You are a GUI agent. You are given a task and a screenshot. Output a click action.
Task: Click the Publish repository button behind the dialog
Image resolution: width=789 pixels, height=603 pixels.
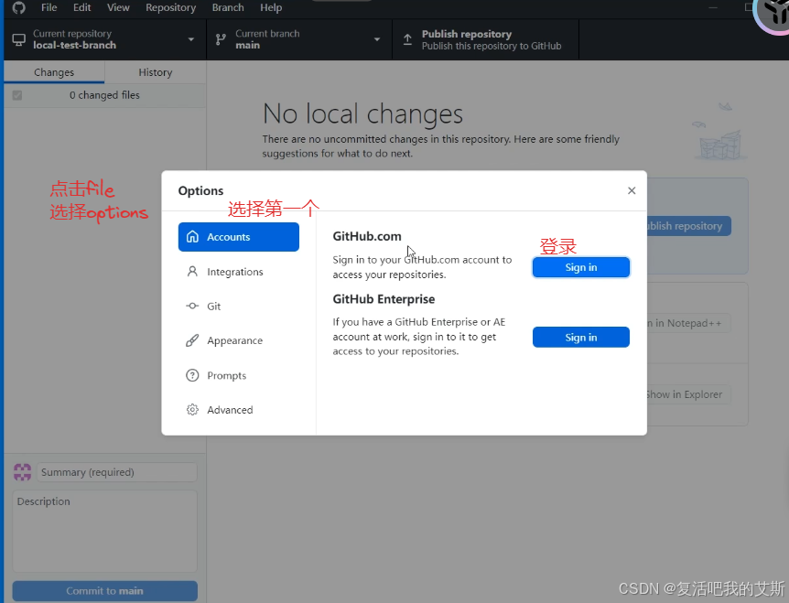(x=688, y=226)
